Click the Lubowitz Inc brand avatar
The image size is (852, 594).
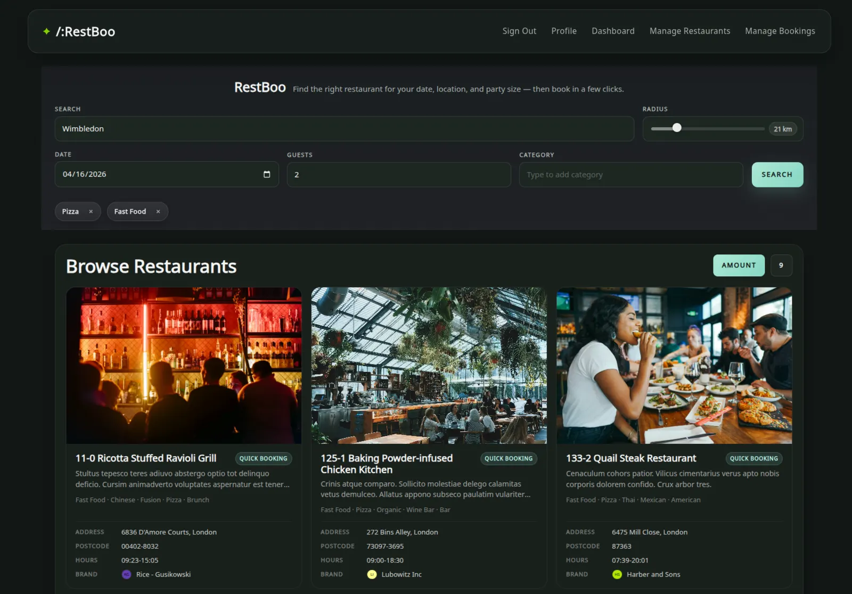coord(372,574)
